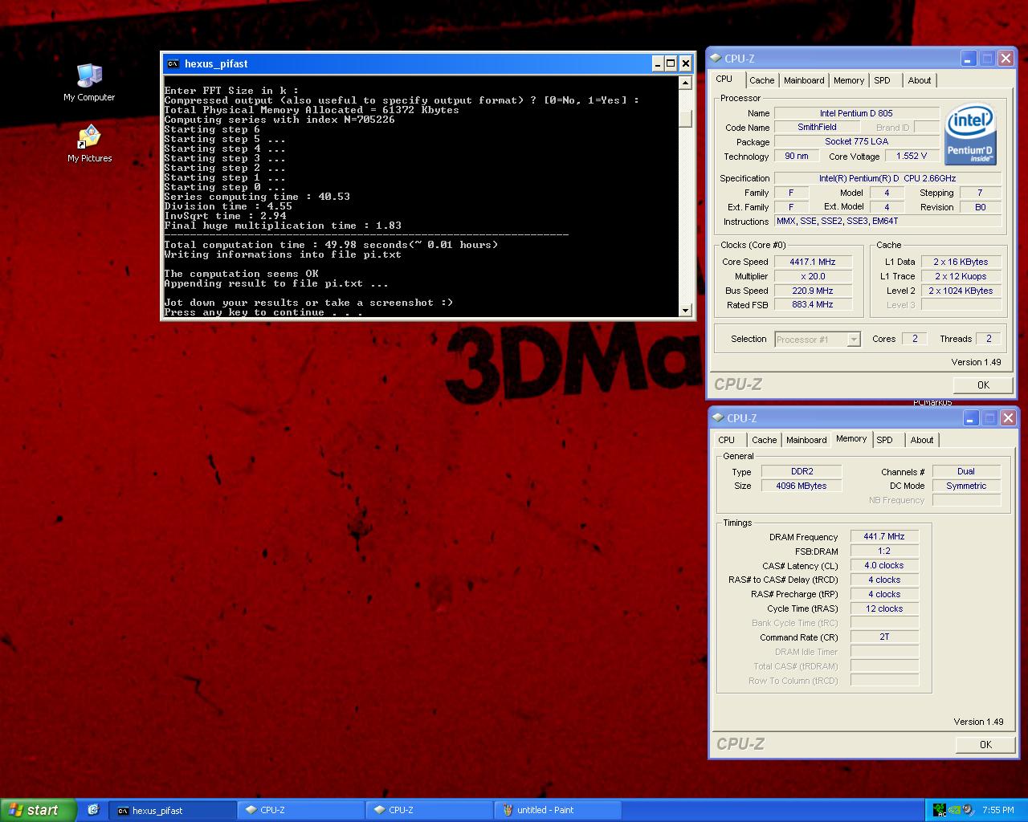Activate the first CPU-Z taskbar button

pyautogui.click(x=300, y=810)
